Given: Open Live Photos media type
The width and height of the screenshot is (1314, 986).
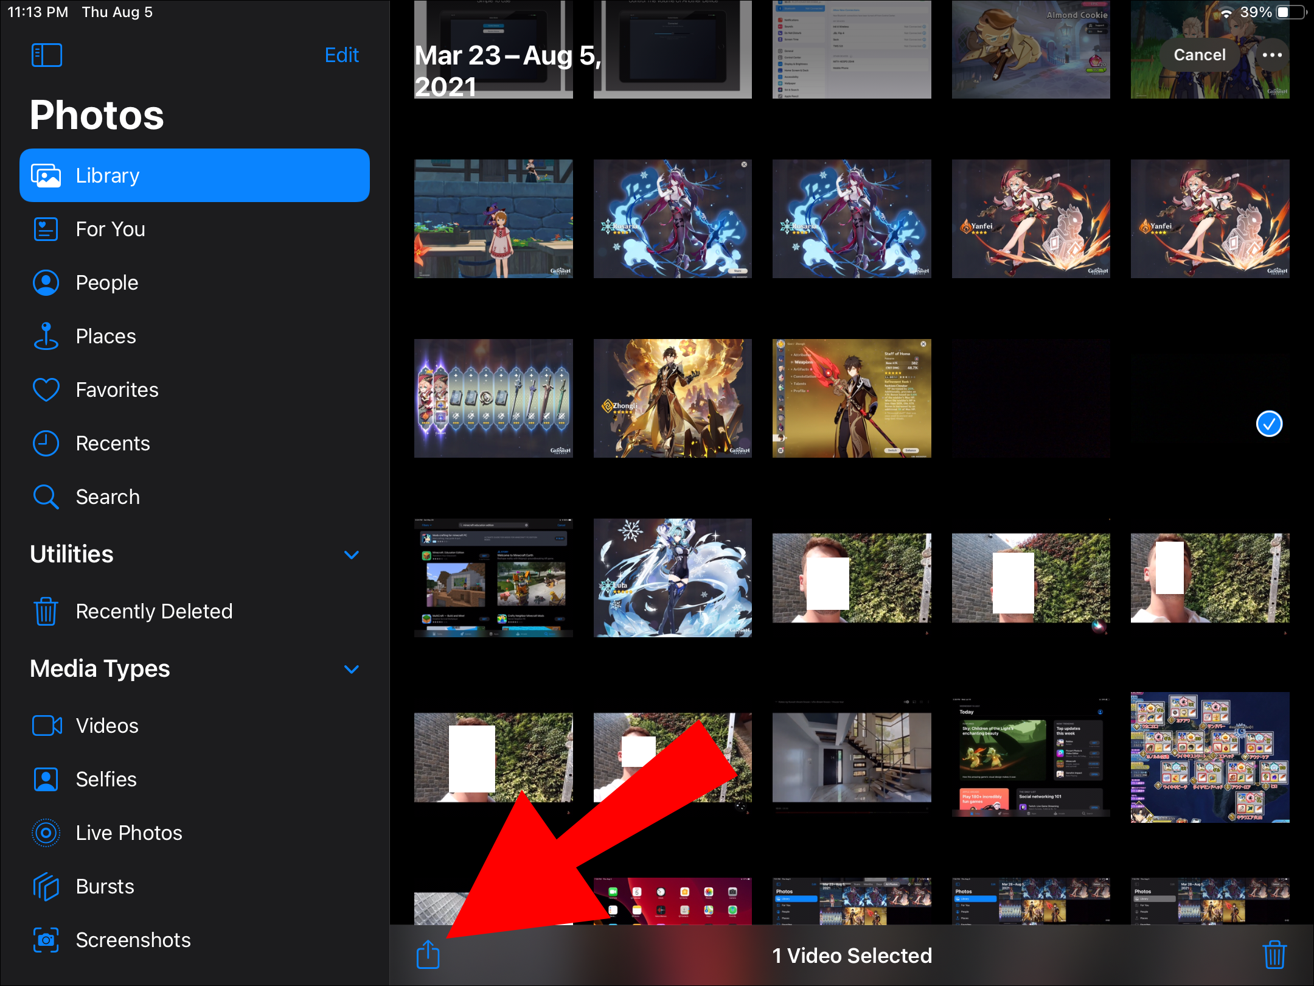Looking at the screenshot, I should click(x=128, y=833).
